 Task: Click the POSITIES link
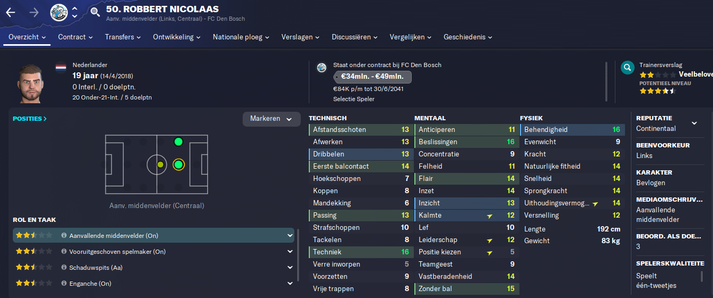(x=30, y=119)
